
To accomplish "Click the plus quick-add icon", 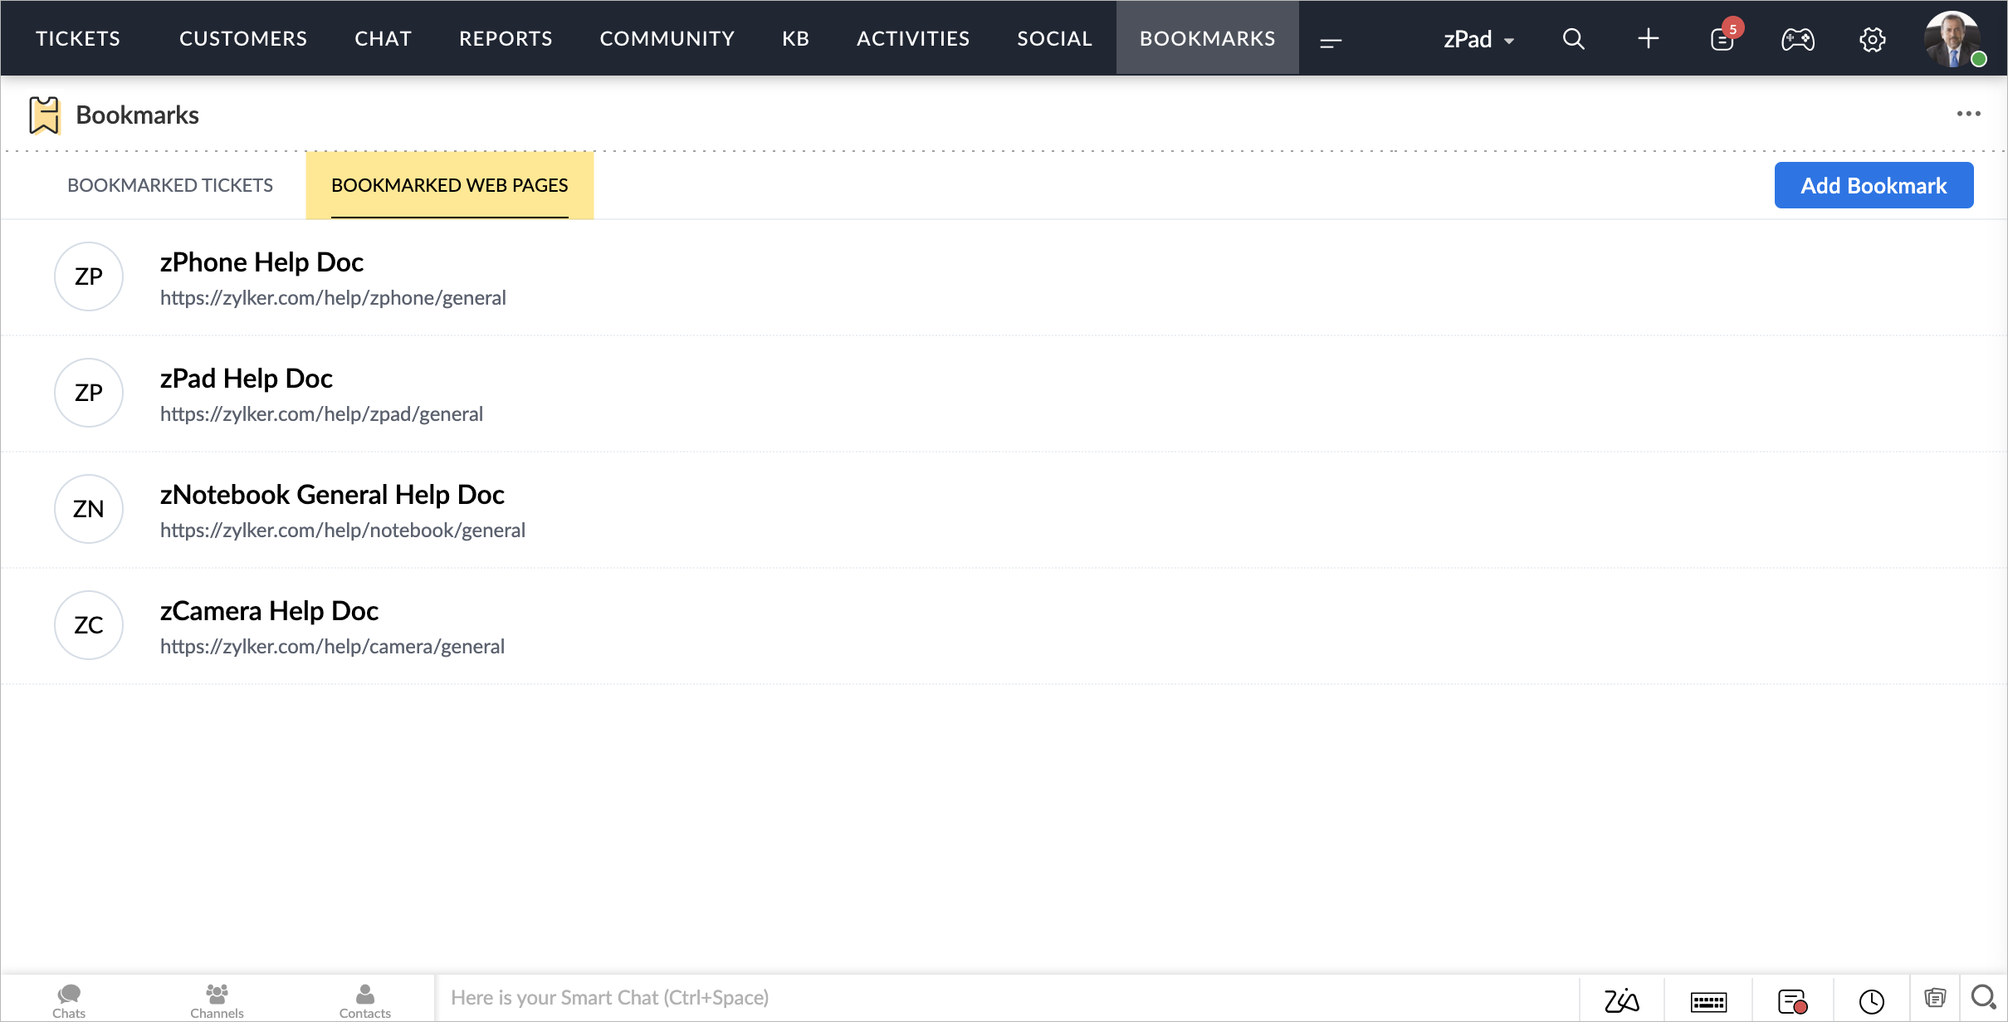I will (1648, 39).
